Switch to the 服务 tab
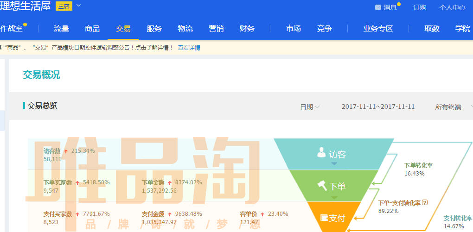473x232 pixels. (x=154, y=29)
